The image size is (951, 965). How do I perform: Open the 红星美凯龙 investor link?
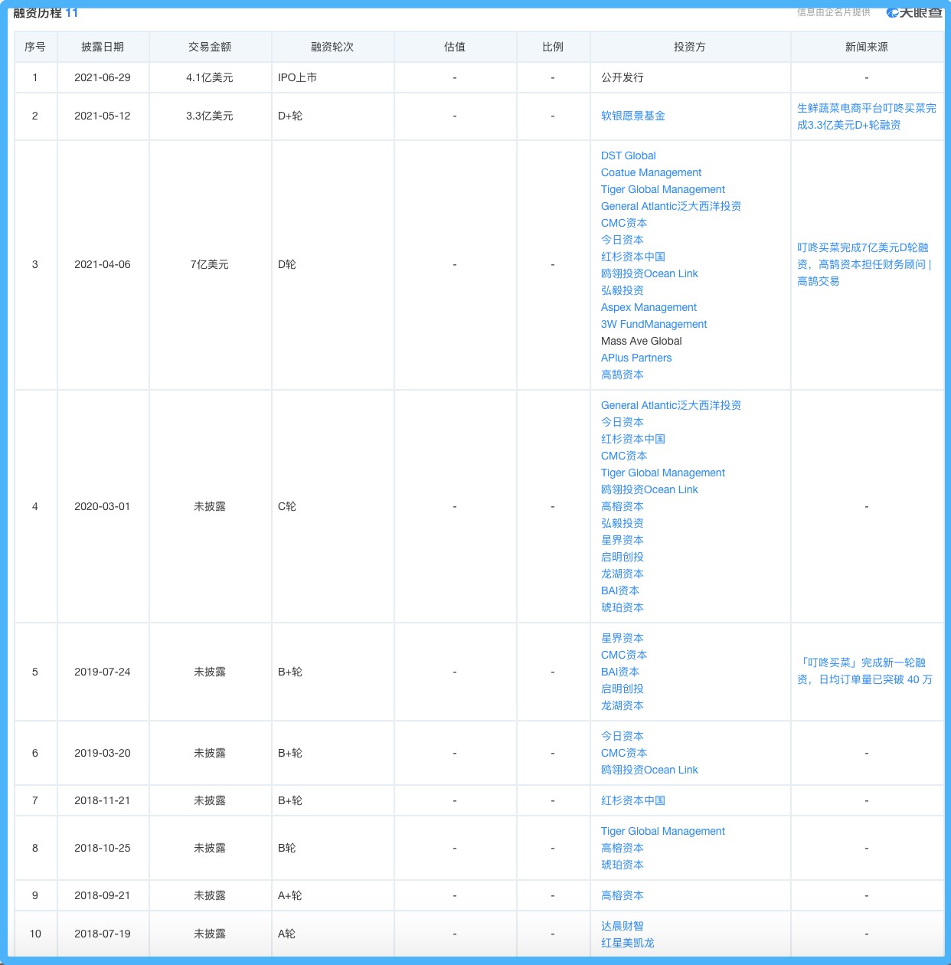(x=627, y=943)
